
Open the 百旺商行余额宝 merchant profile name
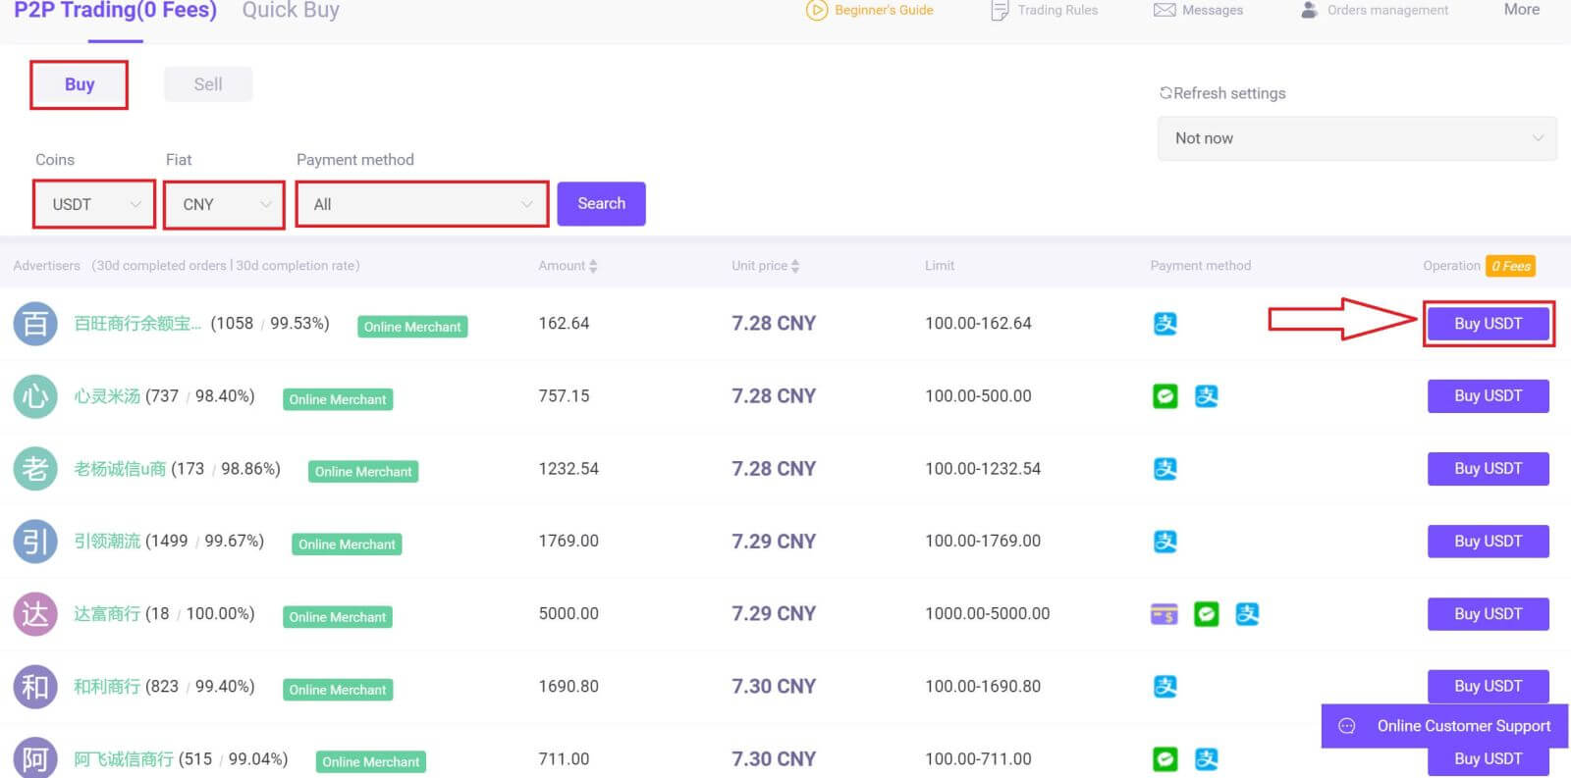tap(137, 324)
